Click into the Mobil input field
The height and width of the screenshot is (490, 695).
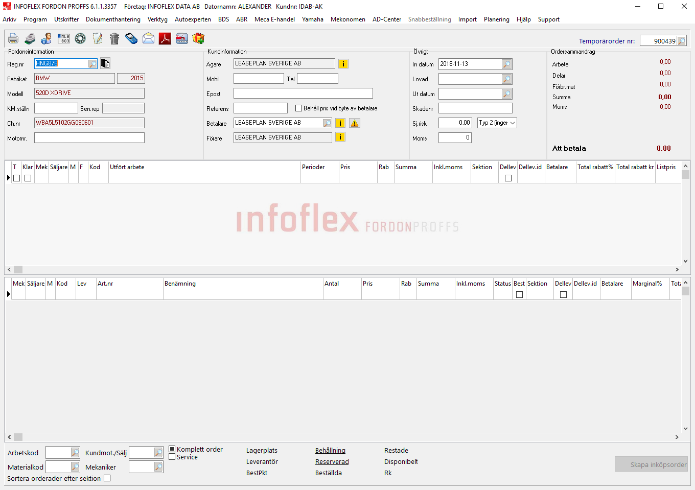coord(259,79)
